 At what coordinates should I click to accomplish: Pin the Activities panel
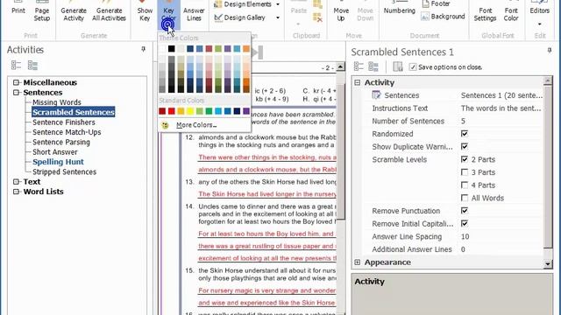tap(143, 49)
